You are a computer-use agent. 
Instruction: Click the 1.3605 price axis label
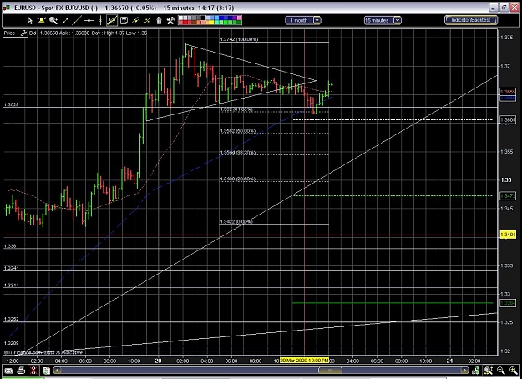click(508, 119)
